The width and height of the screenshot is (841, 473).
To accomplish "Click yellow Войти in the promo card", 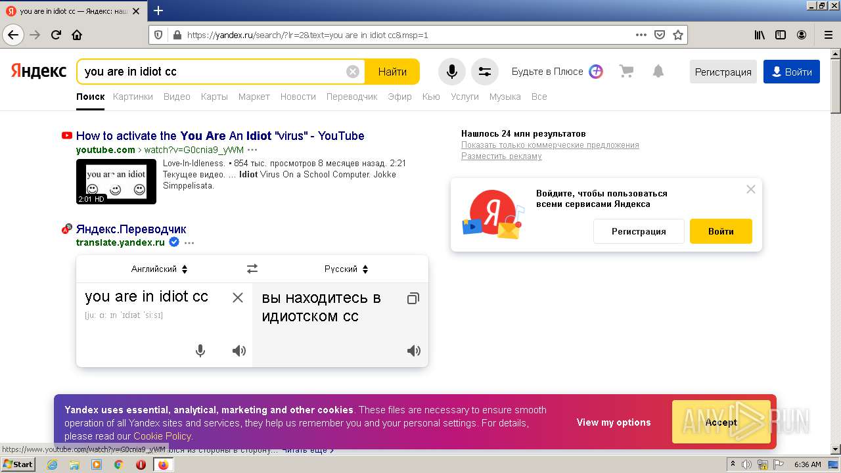I will pyautogui.click(x=721, y=231).
